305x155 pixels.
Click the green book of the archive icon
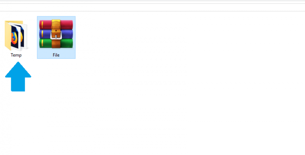pyautogui.click(x=56, y=43)
